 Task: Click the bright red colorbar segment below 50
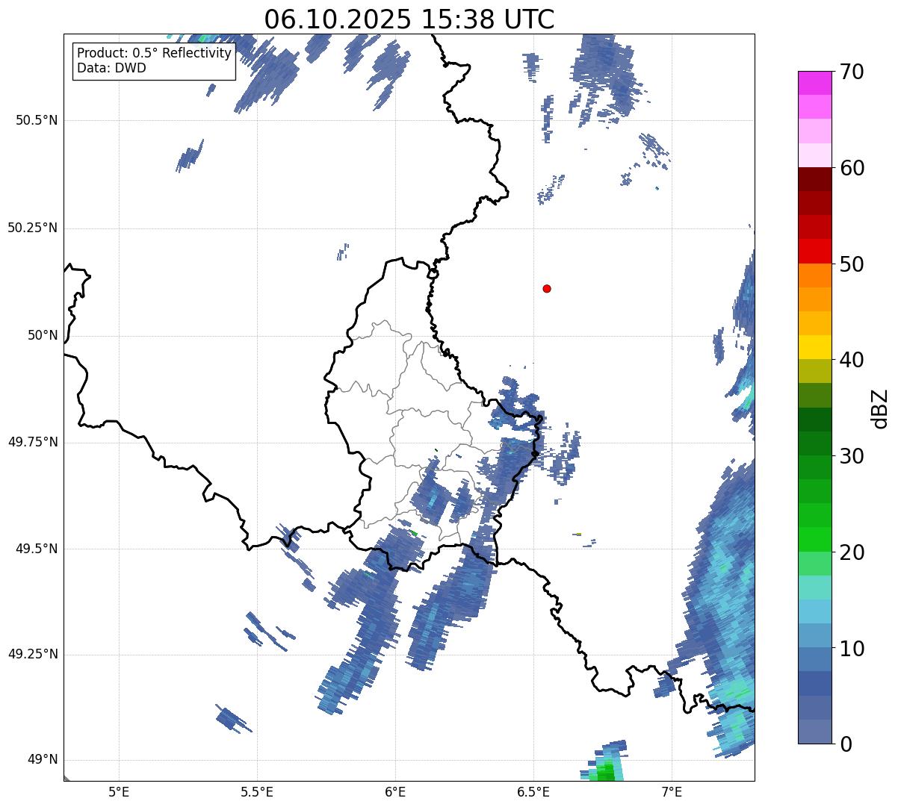pos(814,251)
